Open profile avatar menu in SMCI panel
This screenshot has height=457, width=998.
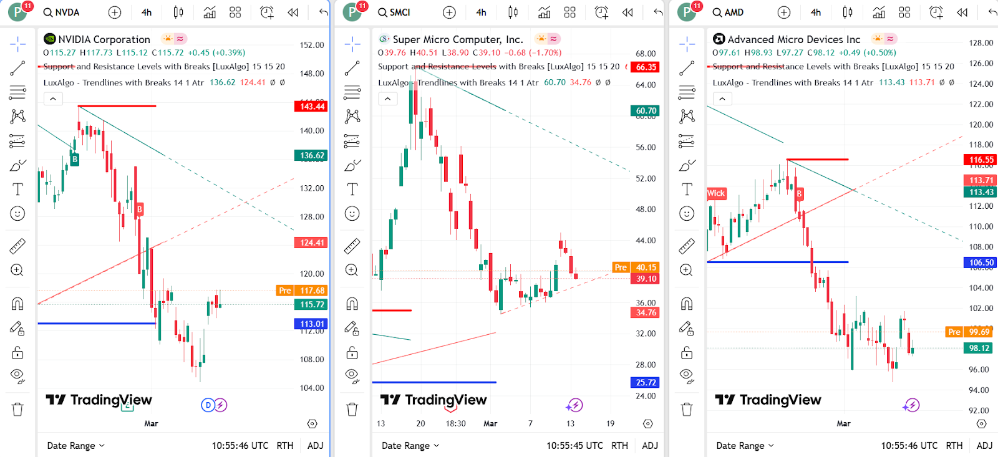pyautogui.click(x=352, y=12)
